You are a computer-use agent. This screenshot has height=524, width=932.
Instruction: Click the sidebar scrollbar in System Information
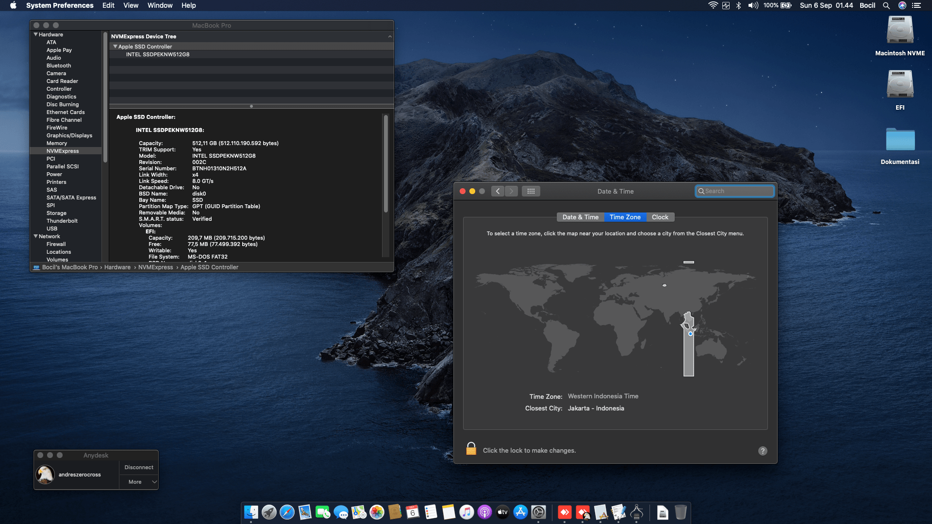105,97
